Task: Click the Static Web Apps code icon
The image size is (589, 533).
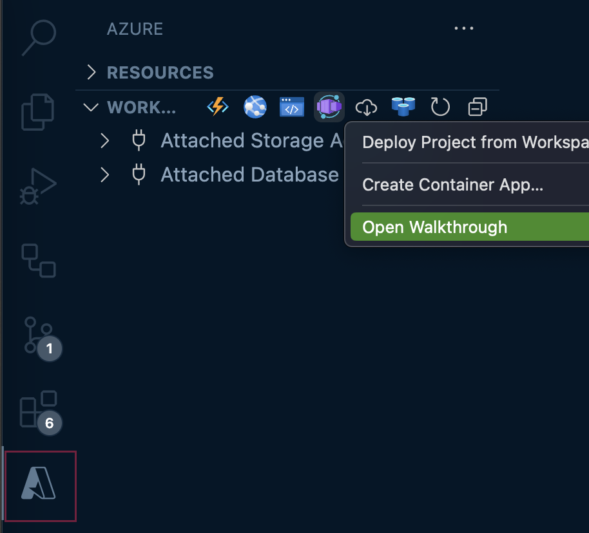Action: (x=292, y=107)
